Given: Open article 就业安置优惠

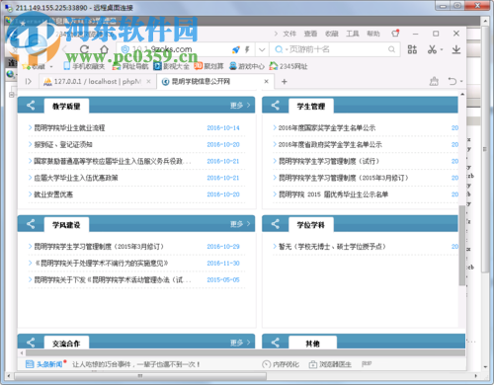Looking at the screenshot, I should [53, 194].
